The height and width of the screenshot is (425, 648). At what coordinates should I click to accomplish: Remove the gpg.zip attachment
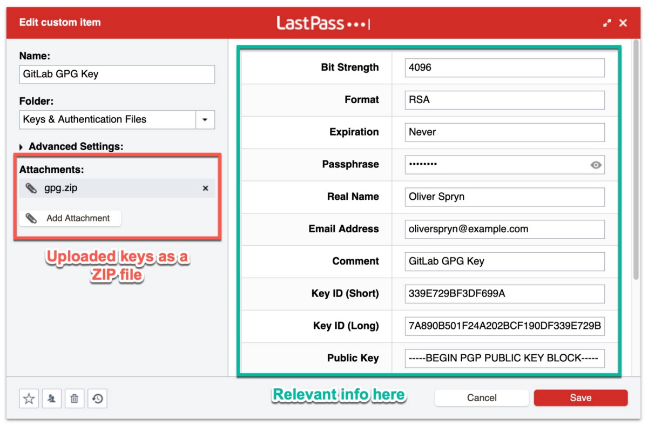coord(205,188)
